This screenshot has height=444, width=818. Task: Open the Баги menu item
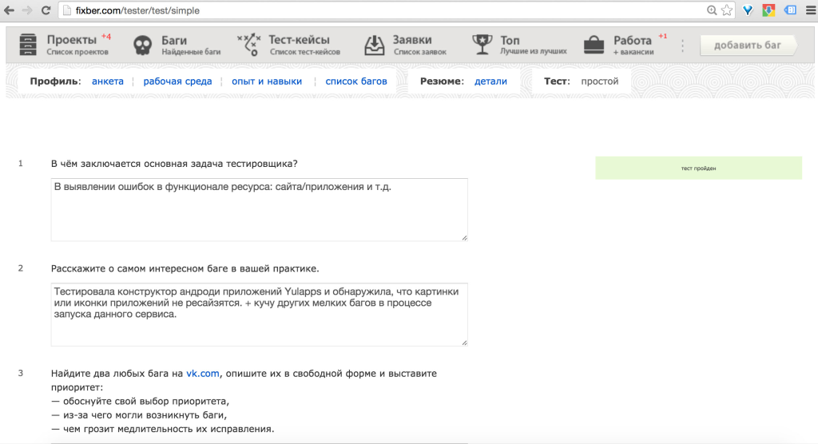pos(174,40)
